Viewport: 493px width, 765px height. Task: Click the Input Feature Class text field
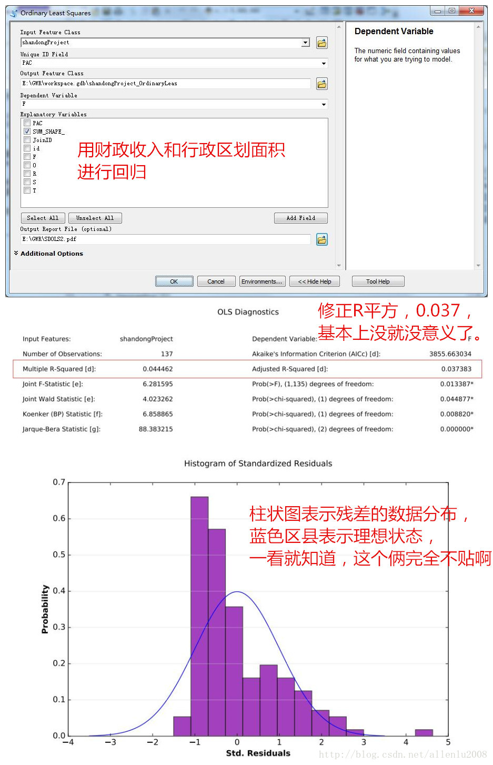[x=161, y=43]
